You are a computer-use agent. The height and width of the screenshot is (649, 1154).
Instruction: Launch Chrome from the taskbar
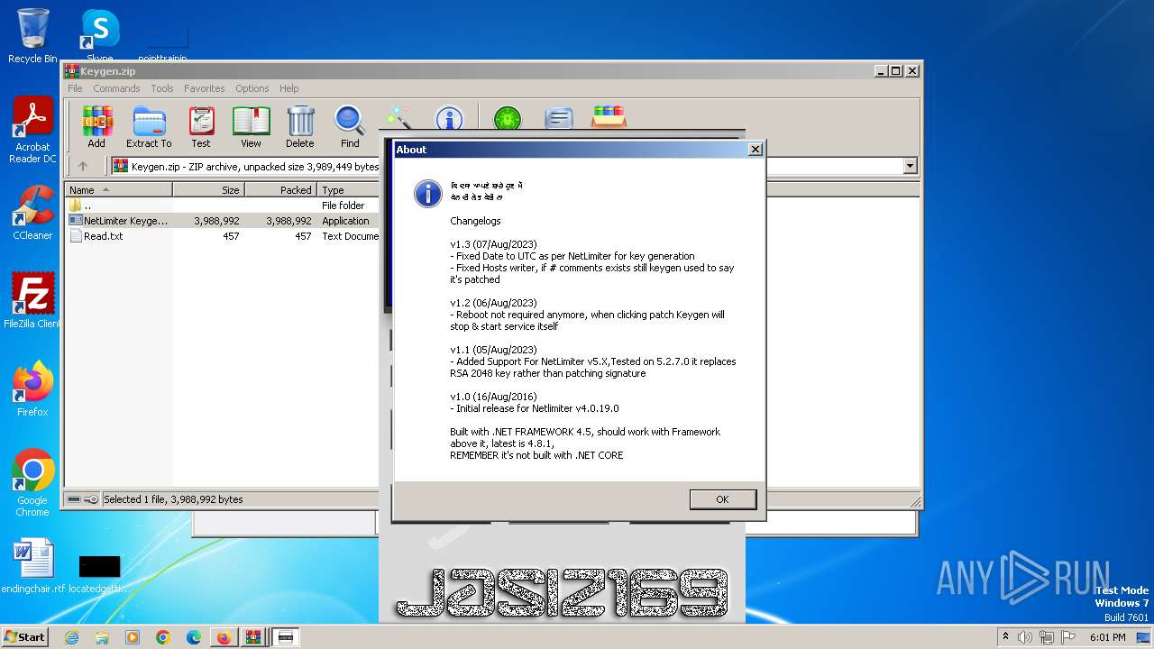pyautogui.click(x=163, y=637)
